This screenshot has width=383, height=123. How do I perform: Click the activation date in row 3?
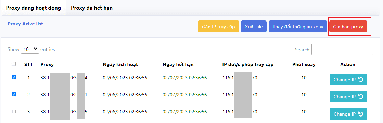pyautogui.click(x=125, y=112)
